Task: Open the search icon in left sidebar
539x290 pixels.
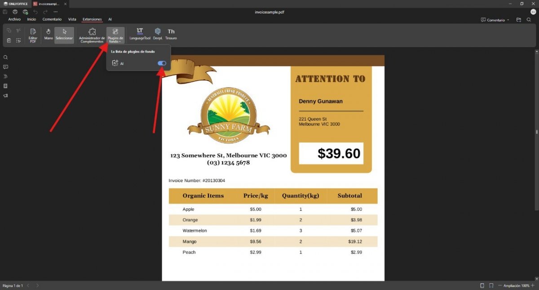Action: point(6,57)
